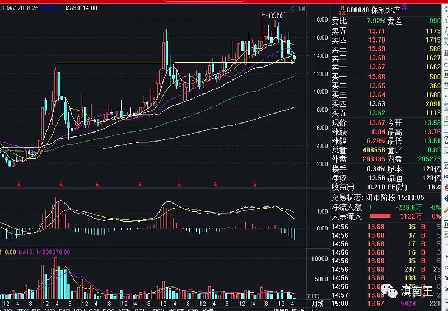This screenshot has width=448, height=311.
Task: Click the X1万 volume unit label
Action: click(x=314, y=296)
